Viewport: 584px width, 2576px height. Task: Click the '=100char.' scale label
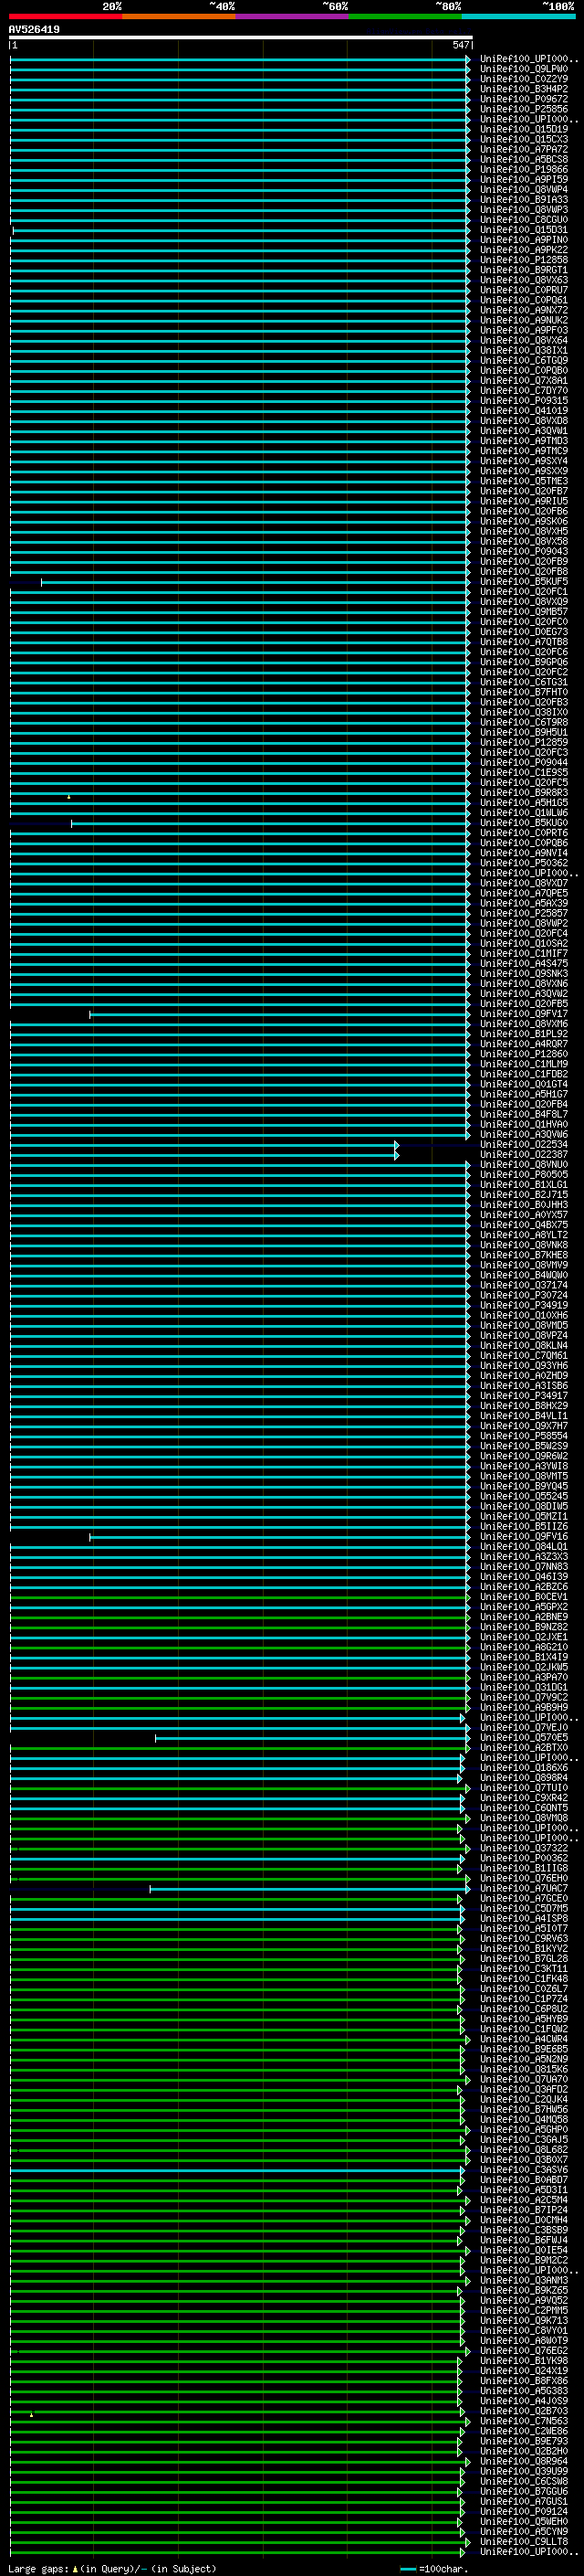click(443, 2568)
